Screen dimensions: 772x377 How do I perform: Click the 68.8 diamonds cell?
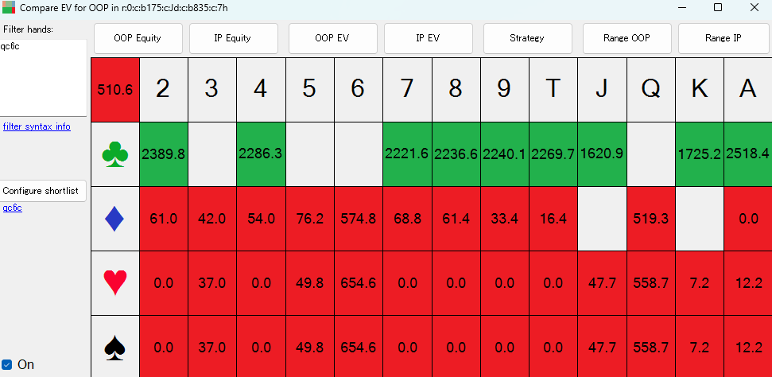[408, 219]
